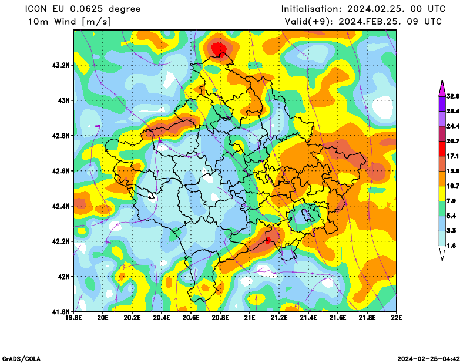The width and height of the screenshot is (470, 363).
Task: Click the white arrow at the legend bottom
Action: pos(442,254)
